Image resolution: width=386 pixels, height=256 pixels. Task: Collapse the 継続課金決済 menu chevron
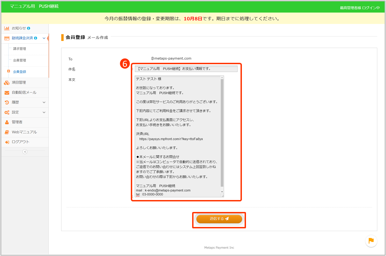tap(44, 38)
